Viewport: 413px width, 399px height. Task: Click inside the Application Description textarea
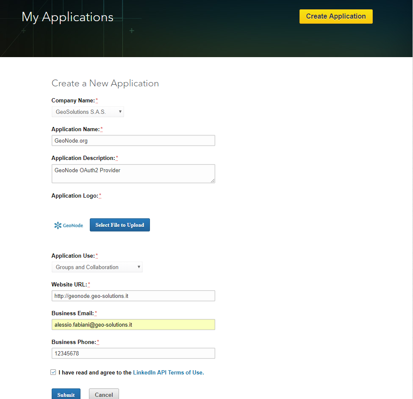pos(133,173)
